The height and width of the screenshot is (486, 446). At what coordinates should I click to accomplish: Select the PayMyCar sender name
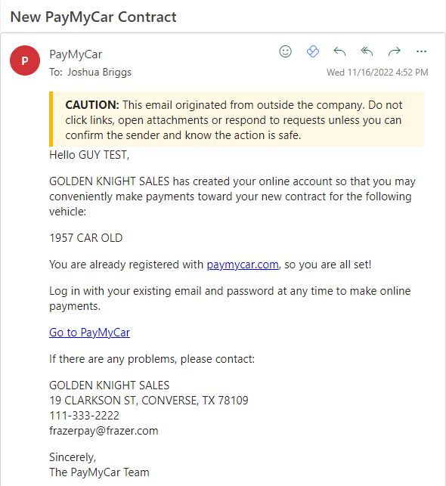coord(76,54)
